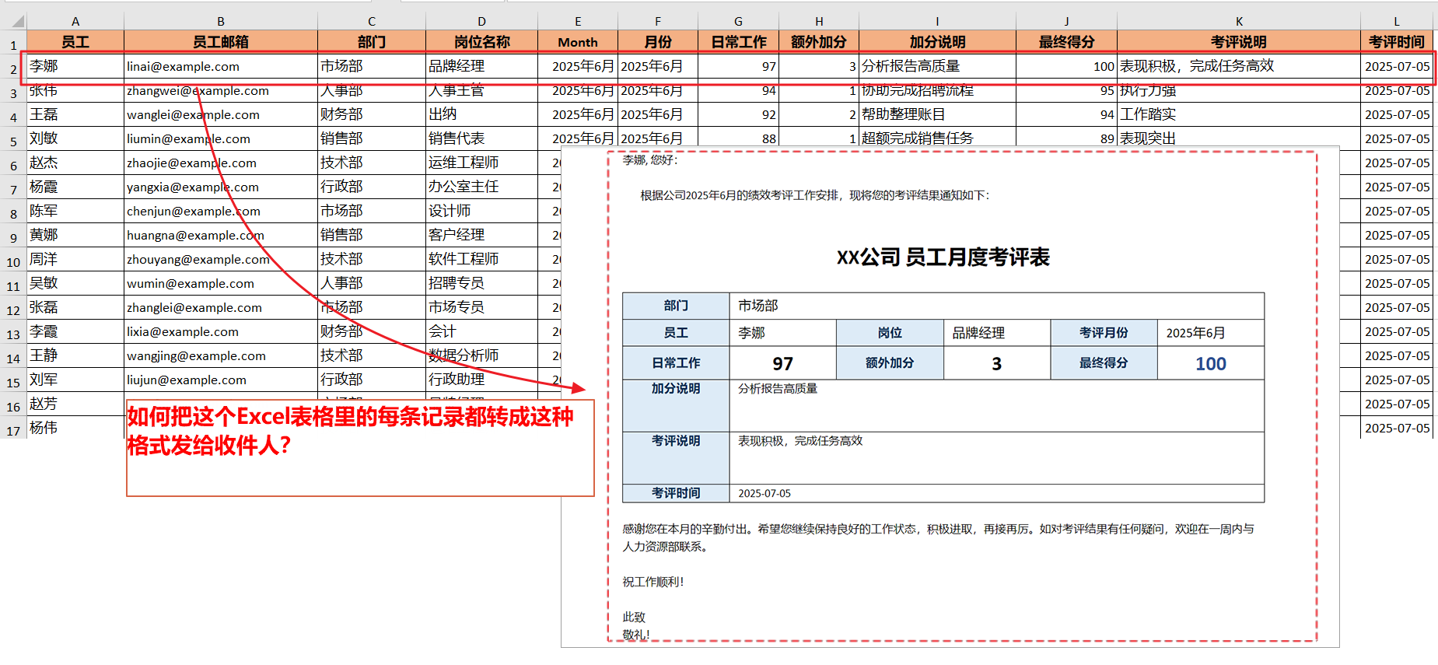Select column A header
The image size is (1438, 665).
tap(75, 21)
